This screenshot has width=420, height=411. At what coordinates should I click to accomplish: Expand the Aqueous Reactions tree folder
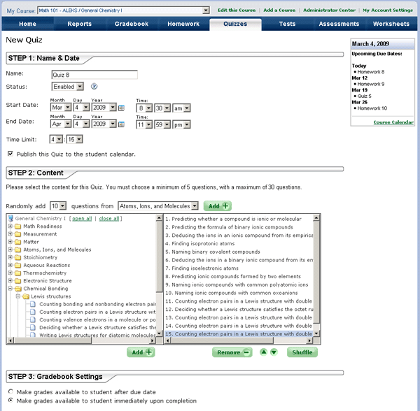click(x=10, y=265)
